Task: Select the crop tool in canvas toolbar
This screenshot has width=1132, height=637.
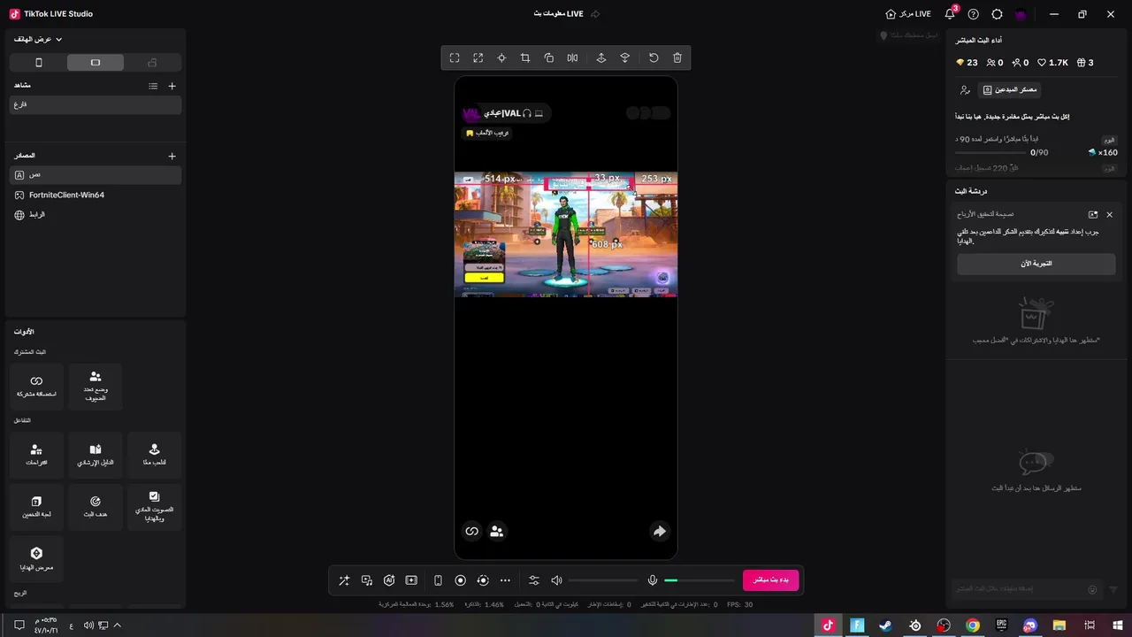Action: (525, 58)
